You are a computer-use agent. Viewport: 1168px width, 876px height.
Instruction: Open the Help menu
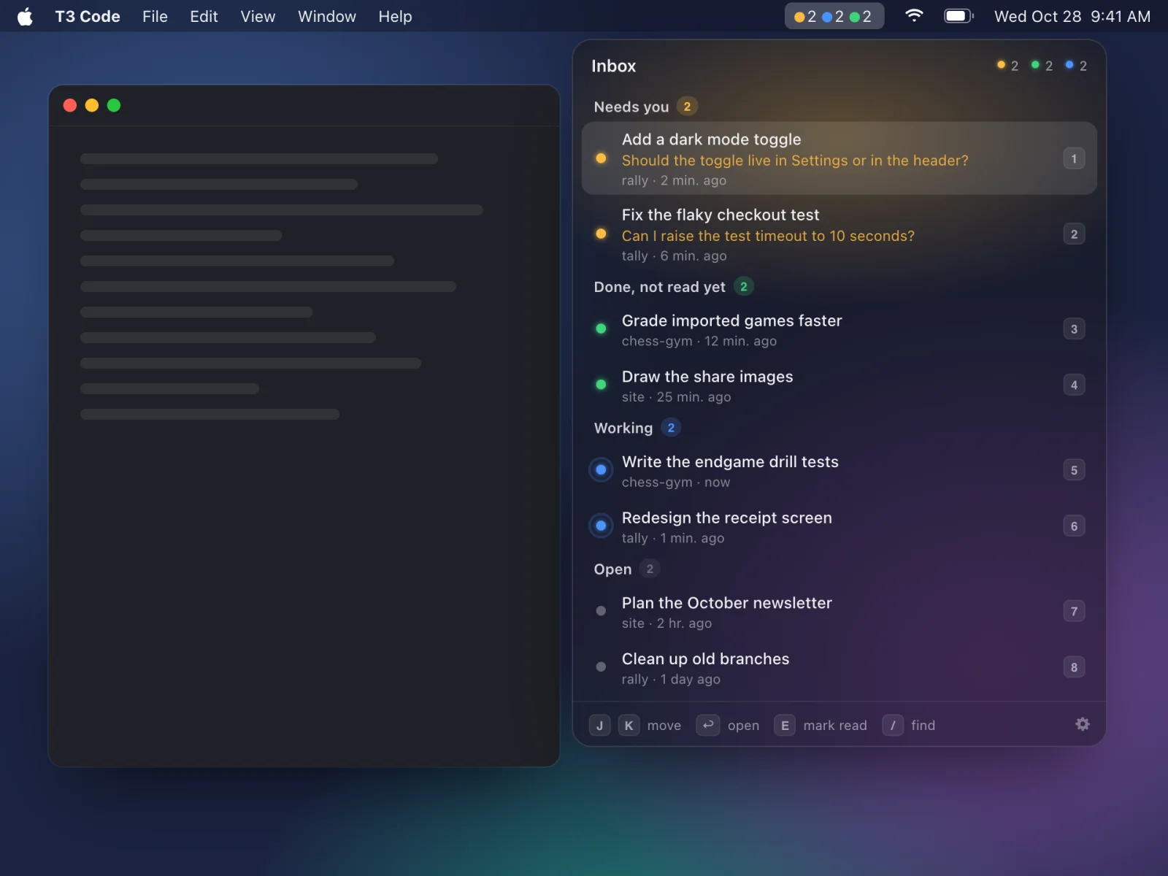(395, 16)
